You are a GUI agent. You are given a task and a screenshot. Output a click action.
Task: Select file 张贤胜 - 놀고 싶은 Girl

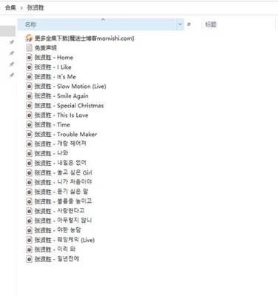click(x=64, y=172)
